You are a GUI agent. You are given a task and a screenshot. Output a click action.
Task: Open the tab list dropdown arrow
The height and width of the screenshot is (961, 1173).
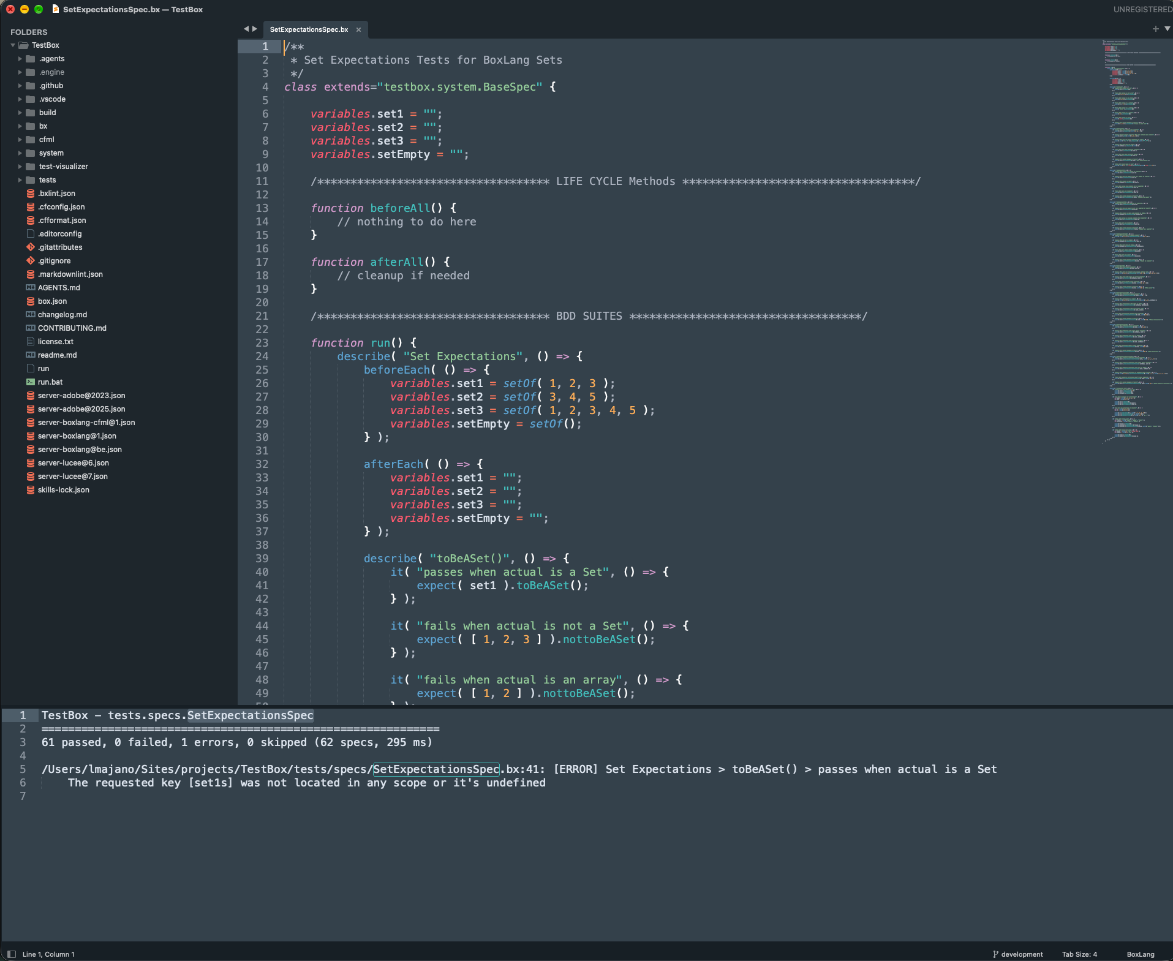(x=1167, y=29)
